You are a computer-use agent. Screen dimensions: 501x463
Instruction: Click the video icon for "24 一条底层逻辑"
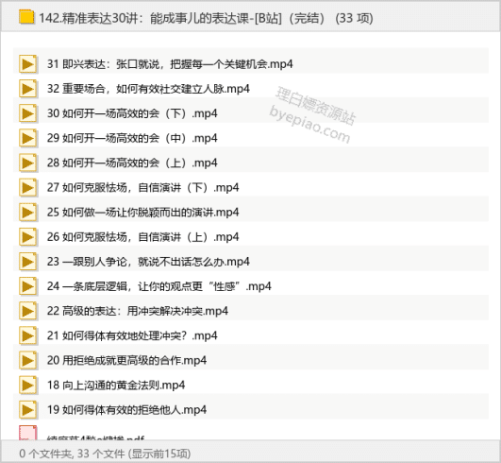(27, 286)
